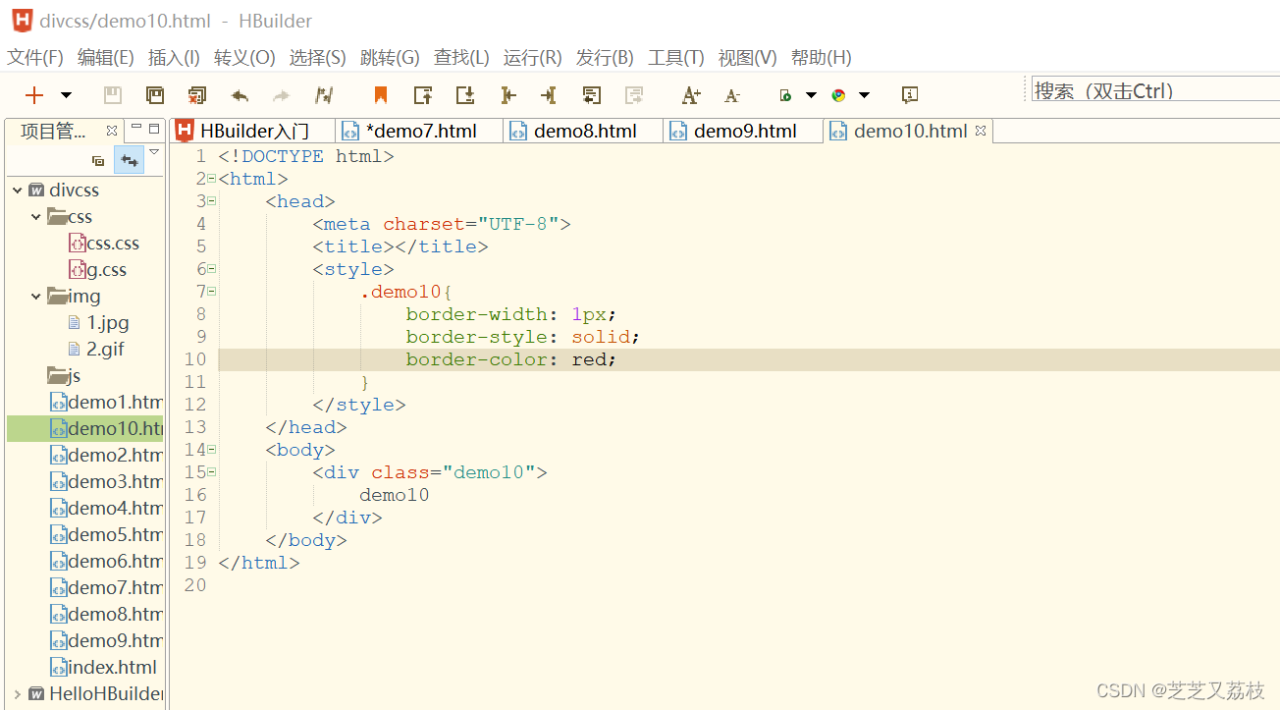Collapse the css folder

(36, 217)
